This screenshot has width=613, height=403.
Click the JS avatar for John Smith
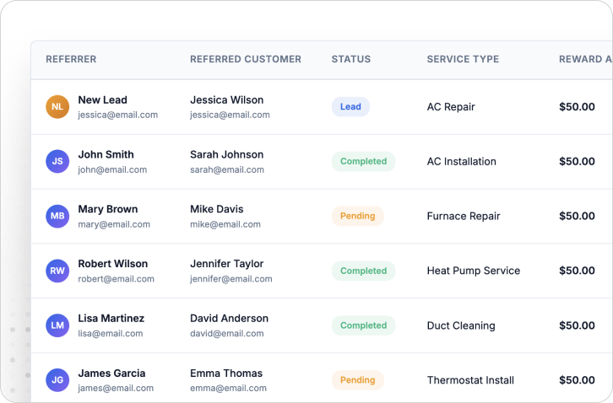[57, 162]
